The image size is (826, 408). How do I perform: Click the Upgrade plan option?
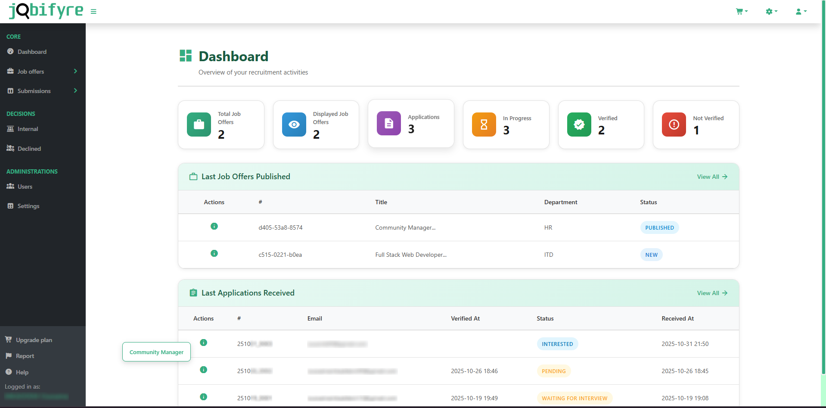(x=33, y=340)
